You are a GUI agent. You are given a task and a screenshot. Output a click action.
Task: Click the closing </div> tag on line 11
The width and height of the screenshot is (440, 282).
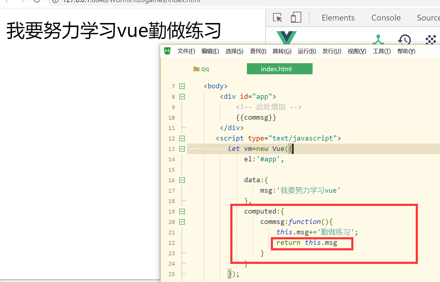[232, 128]
